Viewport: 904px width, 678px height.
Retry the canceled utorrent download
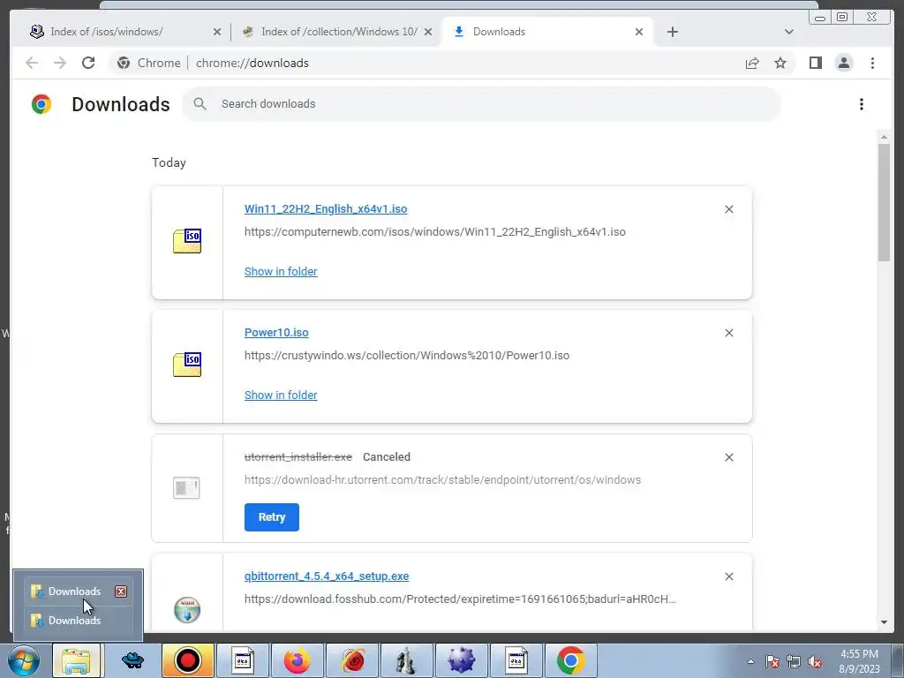coord(272,517)
